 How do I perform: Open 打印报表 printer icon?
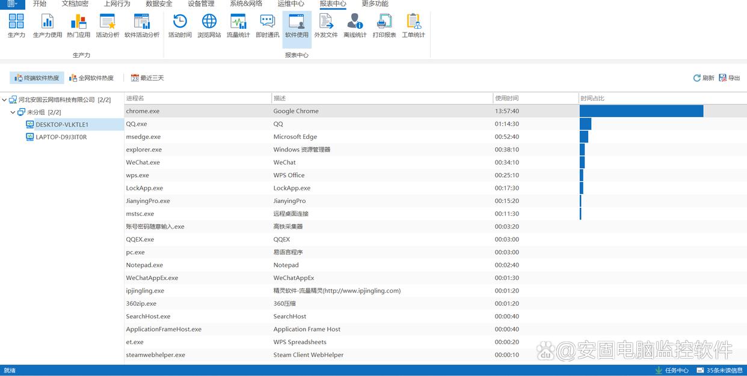coord(384,26)
